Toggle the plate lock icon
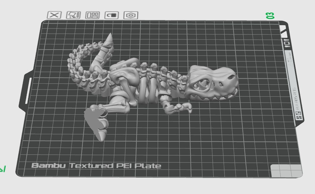Viewport: 315px width, 194px height. (x=112, y=15)
